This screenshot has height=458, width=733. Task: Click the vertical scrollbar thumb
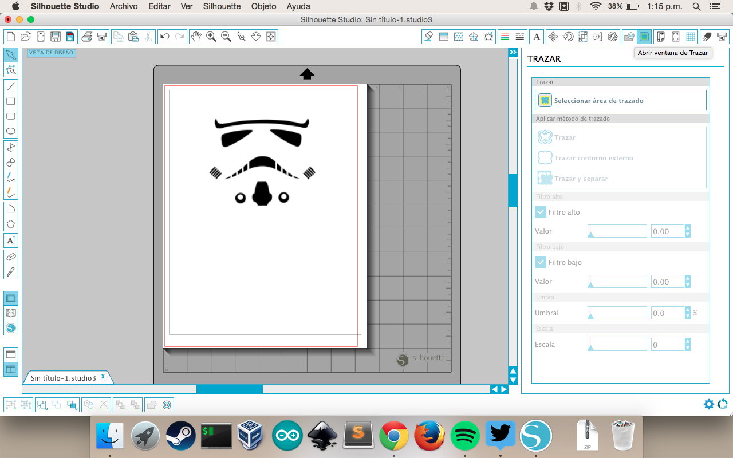513,191
